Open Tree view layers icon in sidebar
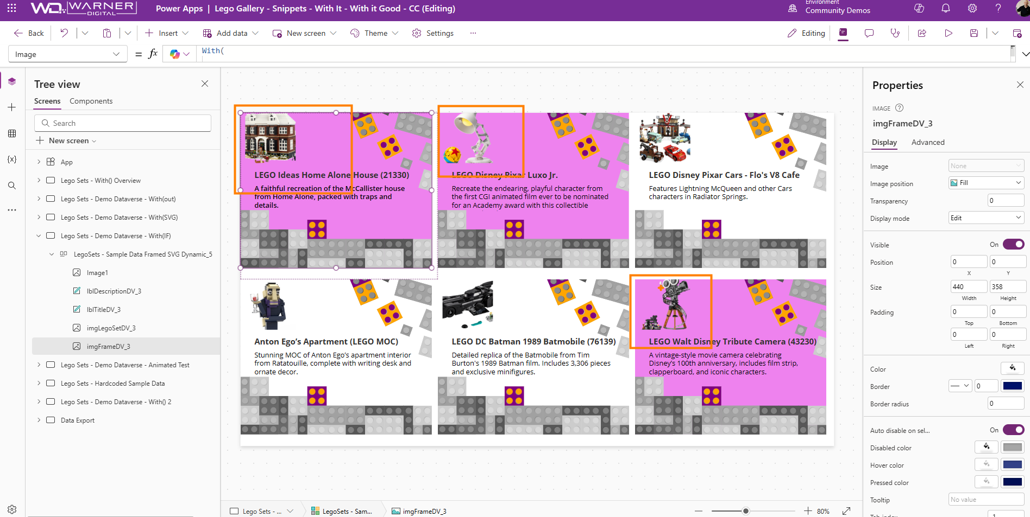 (12, 81)
